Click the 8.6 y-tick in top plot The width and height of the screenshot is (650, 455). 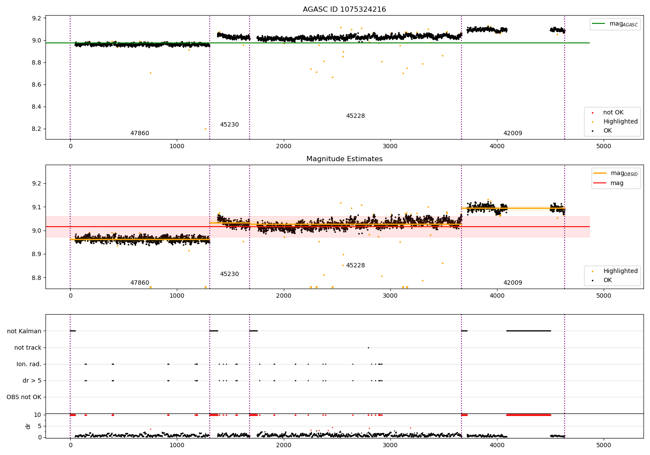click(x=36, y=85)
